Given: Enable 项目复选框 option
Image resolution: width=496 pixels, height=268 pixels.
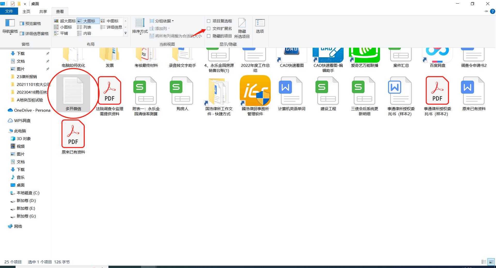Looking at the screenshot, I should 209,21.
